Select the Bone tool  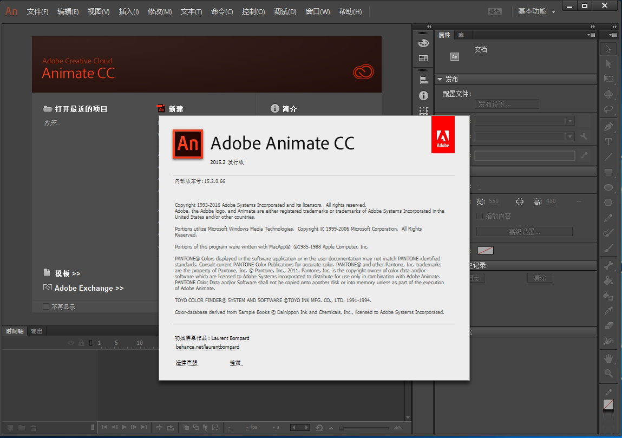(608, 265)
